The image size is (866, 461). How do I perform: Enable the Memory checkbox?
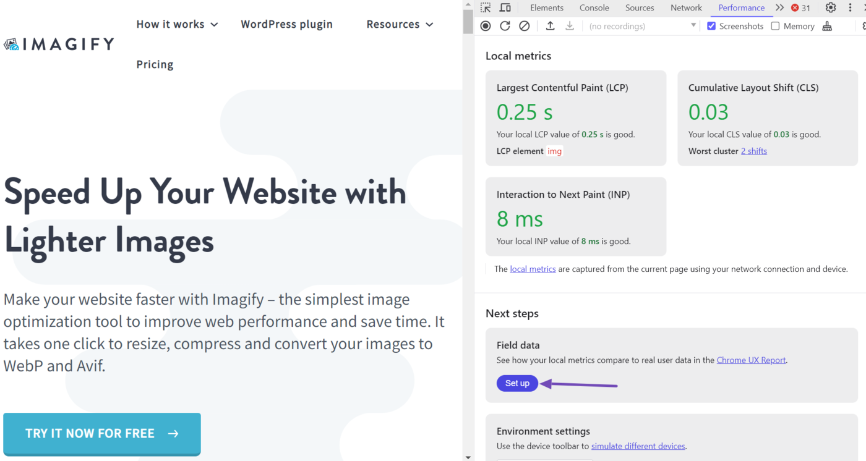coord(775,26)
